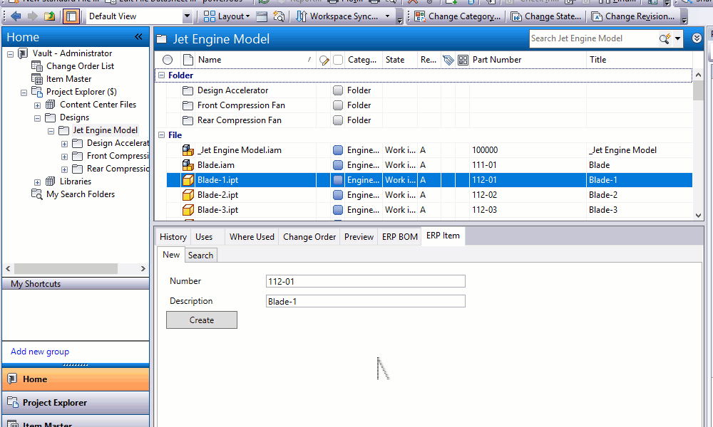Click the Blade-2.ipt part file icon

(x=188, y=195)
